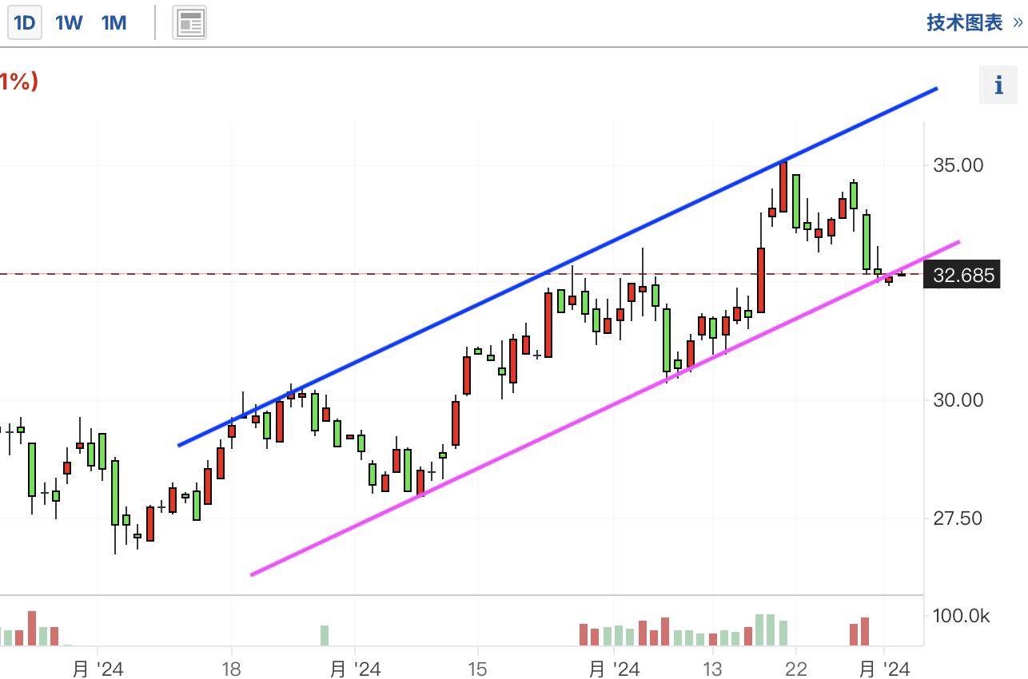Select the 1D timeframe tab
Screen dimensions: 1028x679
[x=25, y=22]
